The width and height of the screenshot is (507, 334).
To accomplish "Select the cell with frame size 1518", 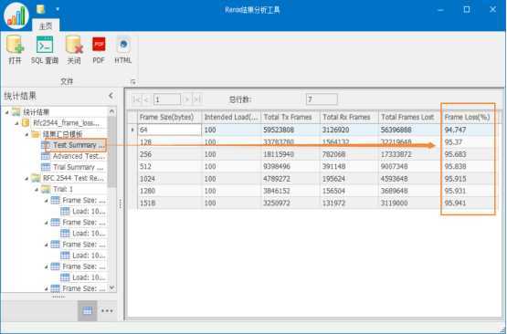I will point(170,204).
